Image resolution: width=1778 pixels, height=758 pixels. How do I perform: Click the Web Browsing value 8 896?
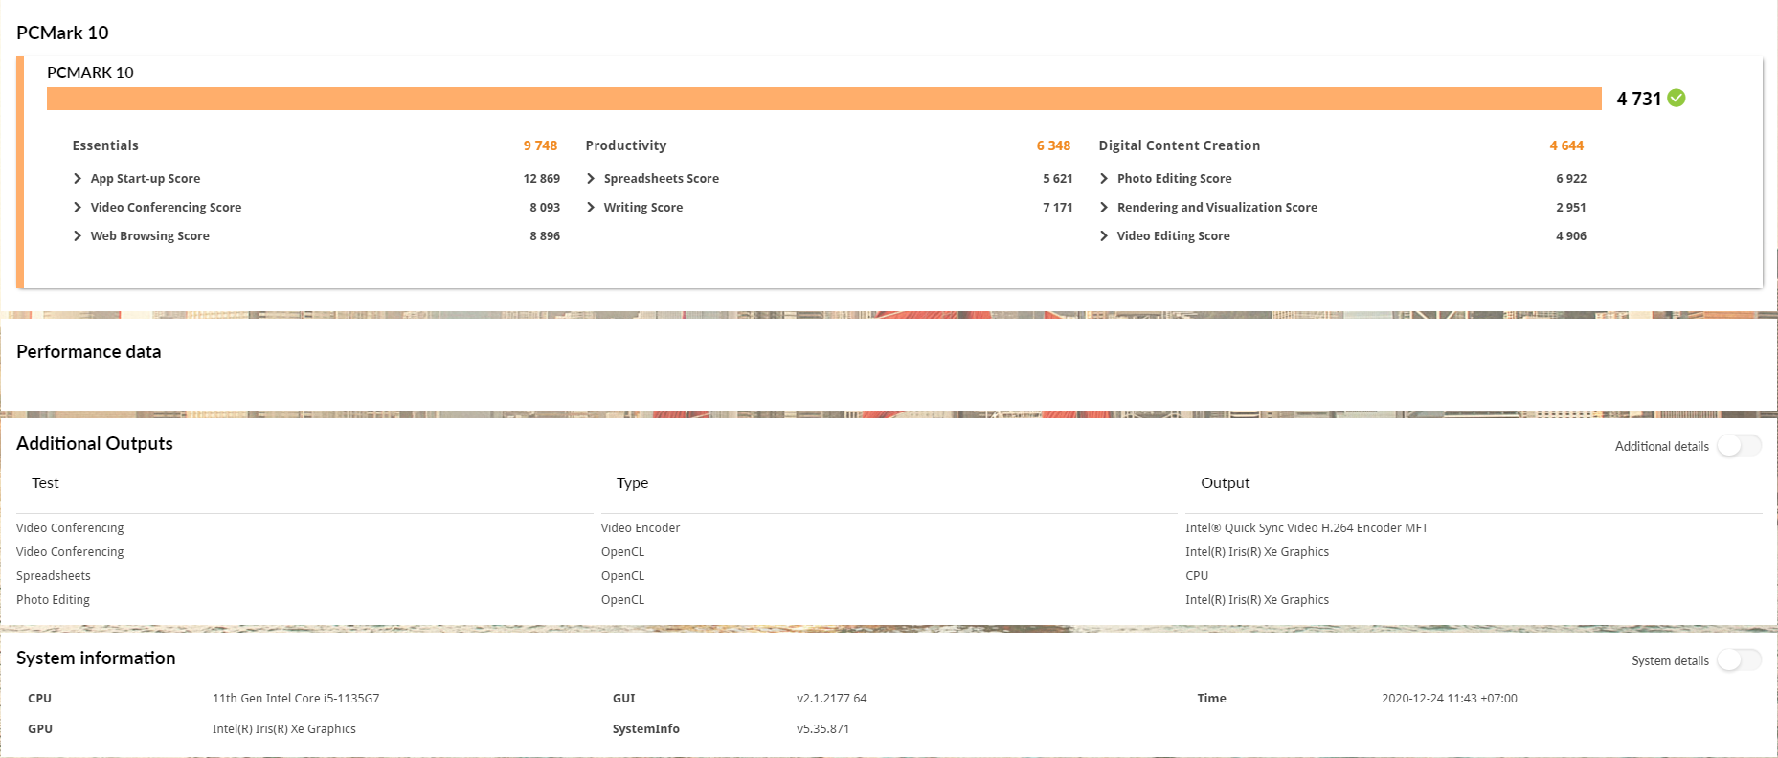click(545, 236)
